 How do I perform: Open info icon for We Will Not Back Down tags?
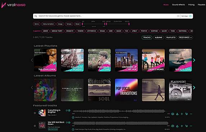(73, 129)
